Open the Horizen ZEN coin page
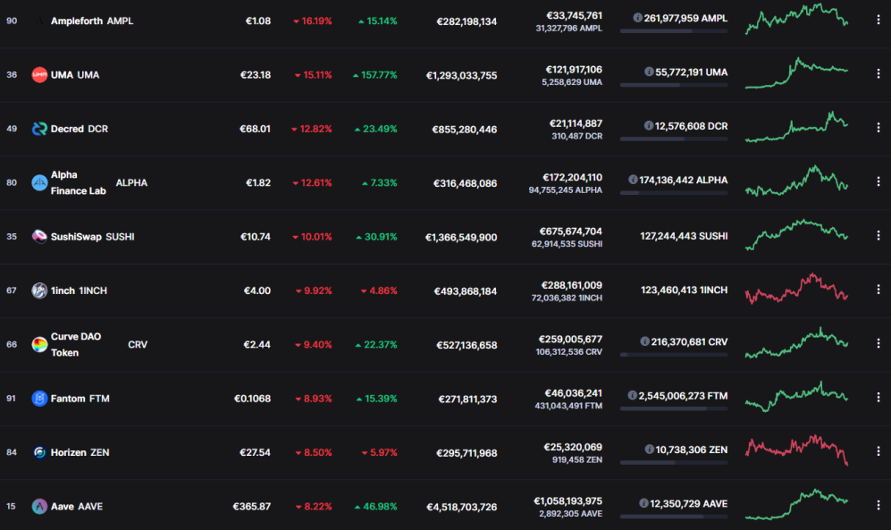The image size is (891, 530). click(x=80, y=453)
